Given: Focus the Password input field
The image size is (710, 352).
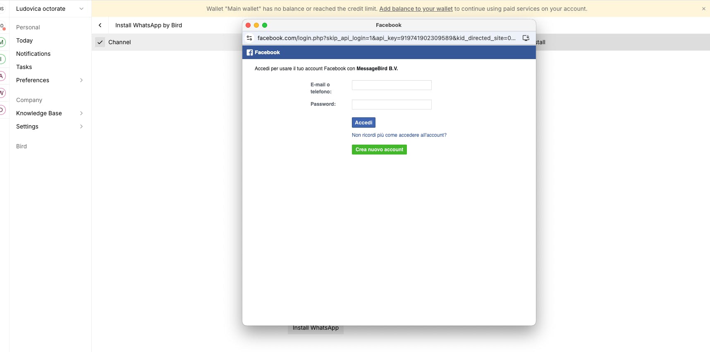Looking at the screenshot, I should tap(392, 105).
